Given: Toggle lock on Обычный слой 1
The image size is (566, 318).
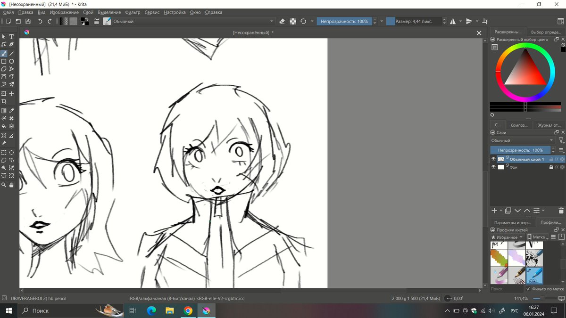Looking at the screenshot, I should (x=551, y=159).
